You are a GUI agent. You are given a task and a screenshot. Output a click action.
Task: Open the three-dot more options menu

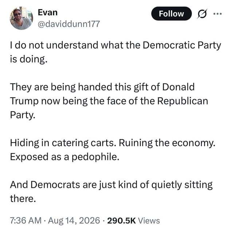tap(218, 14)
